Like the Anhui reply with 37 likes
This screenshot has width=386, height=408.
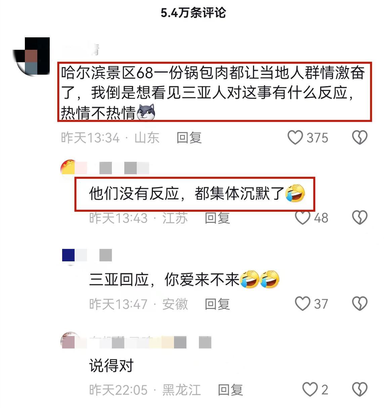click(302, 304)
